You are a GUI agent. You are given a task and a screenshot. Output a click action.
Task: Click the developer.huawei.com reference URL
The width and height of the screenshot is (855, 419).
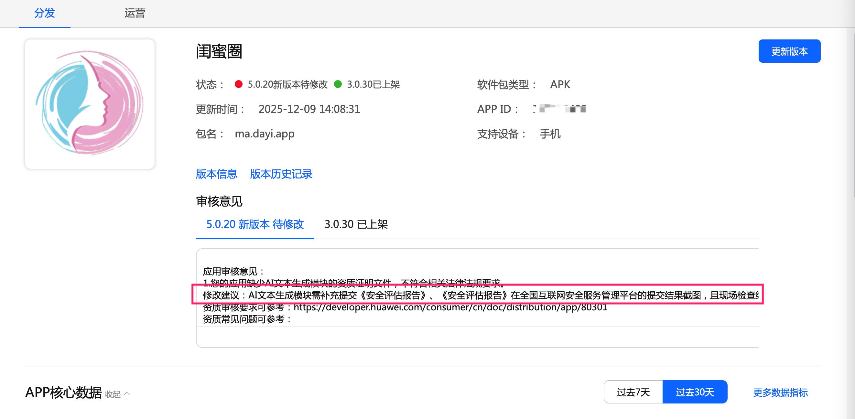450,307
